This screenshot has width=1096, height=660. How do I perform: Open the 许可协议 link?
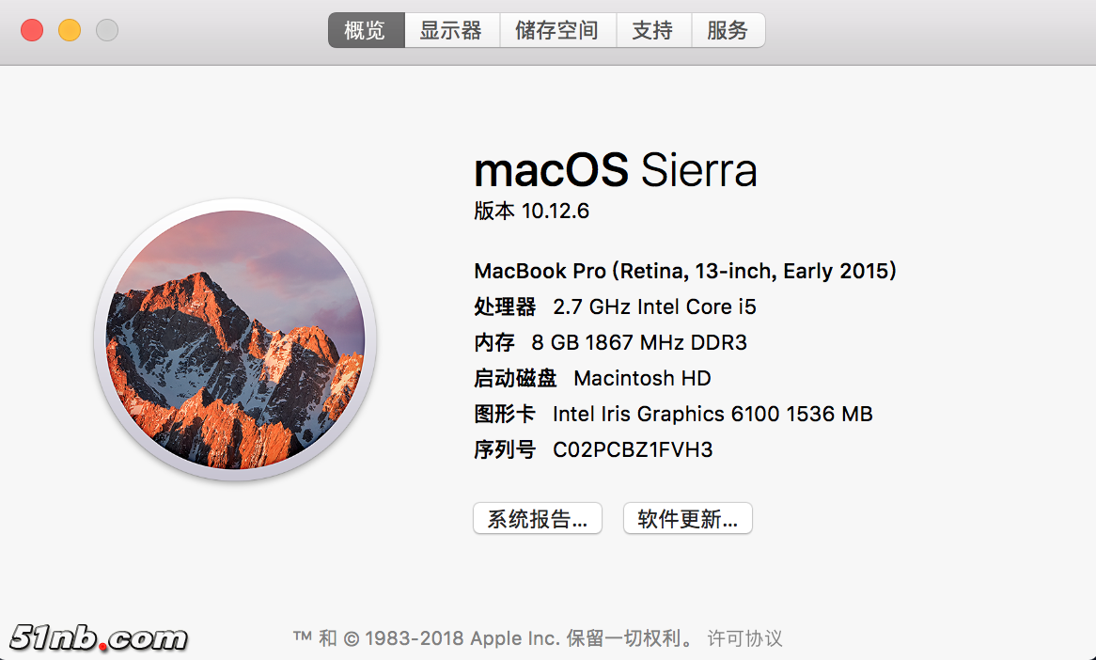744,638
